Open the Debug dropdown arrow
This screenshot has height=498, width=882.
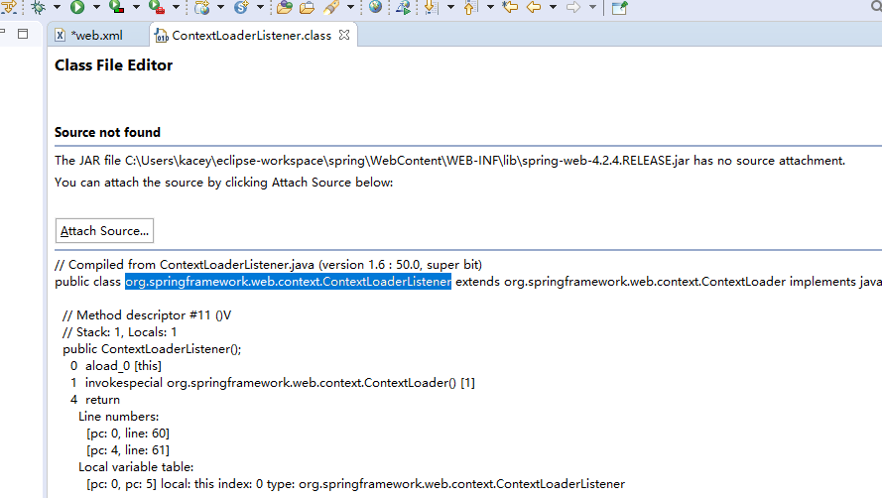[x=57, y=7]
